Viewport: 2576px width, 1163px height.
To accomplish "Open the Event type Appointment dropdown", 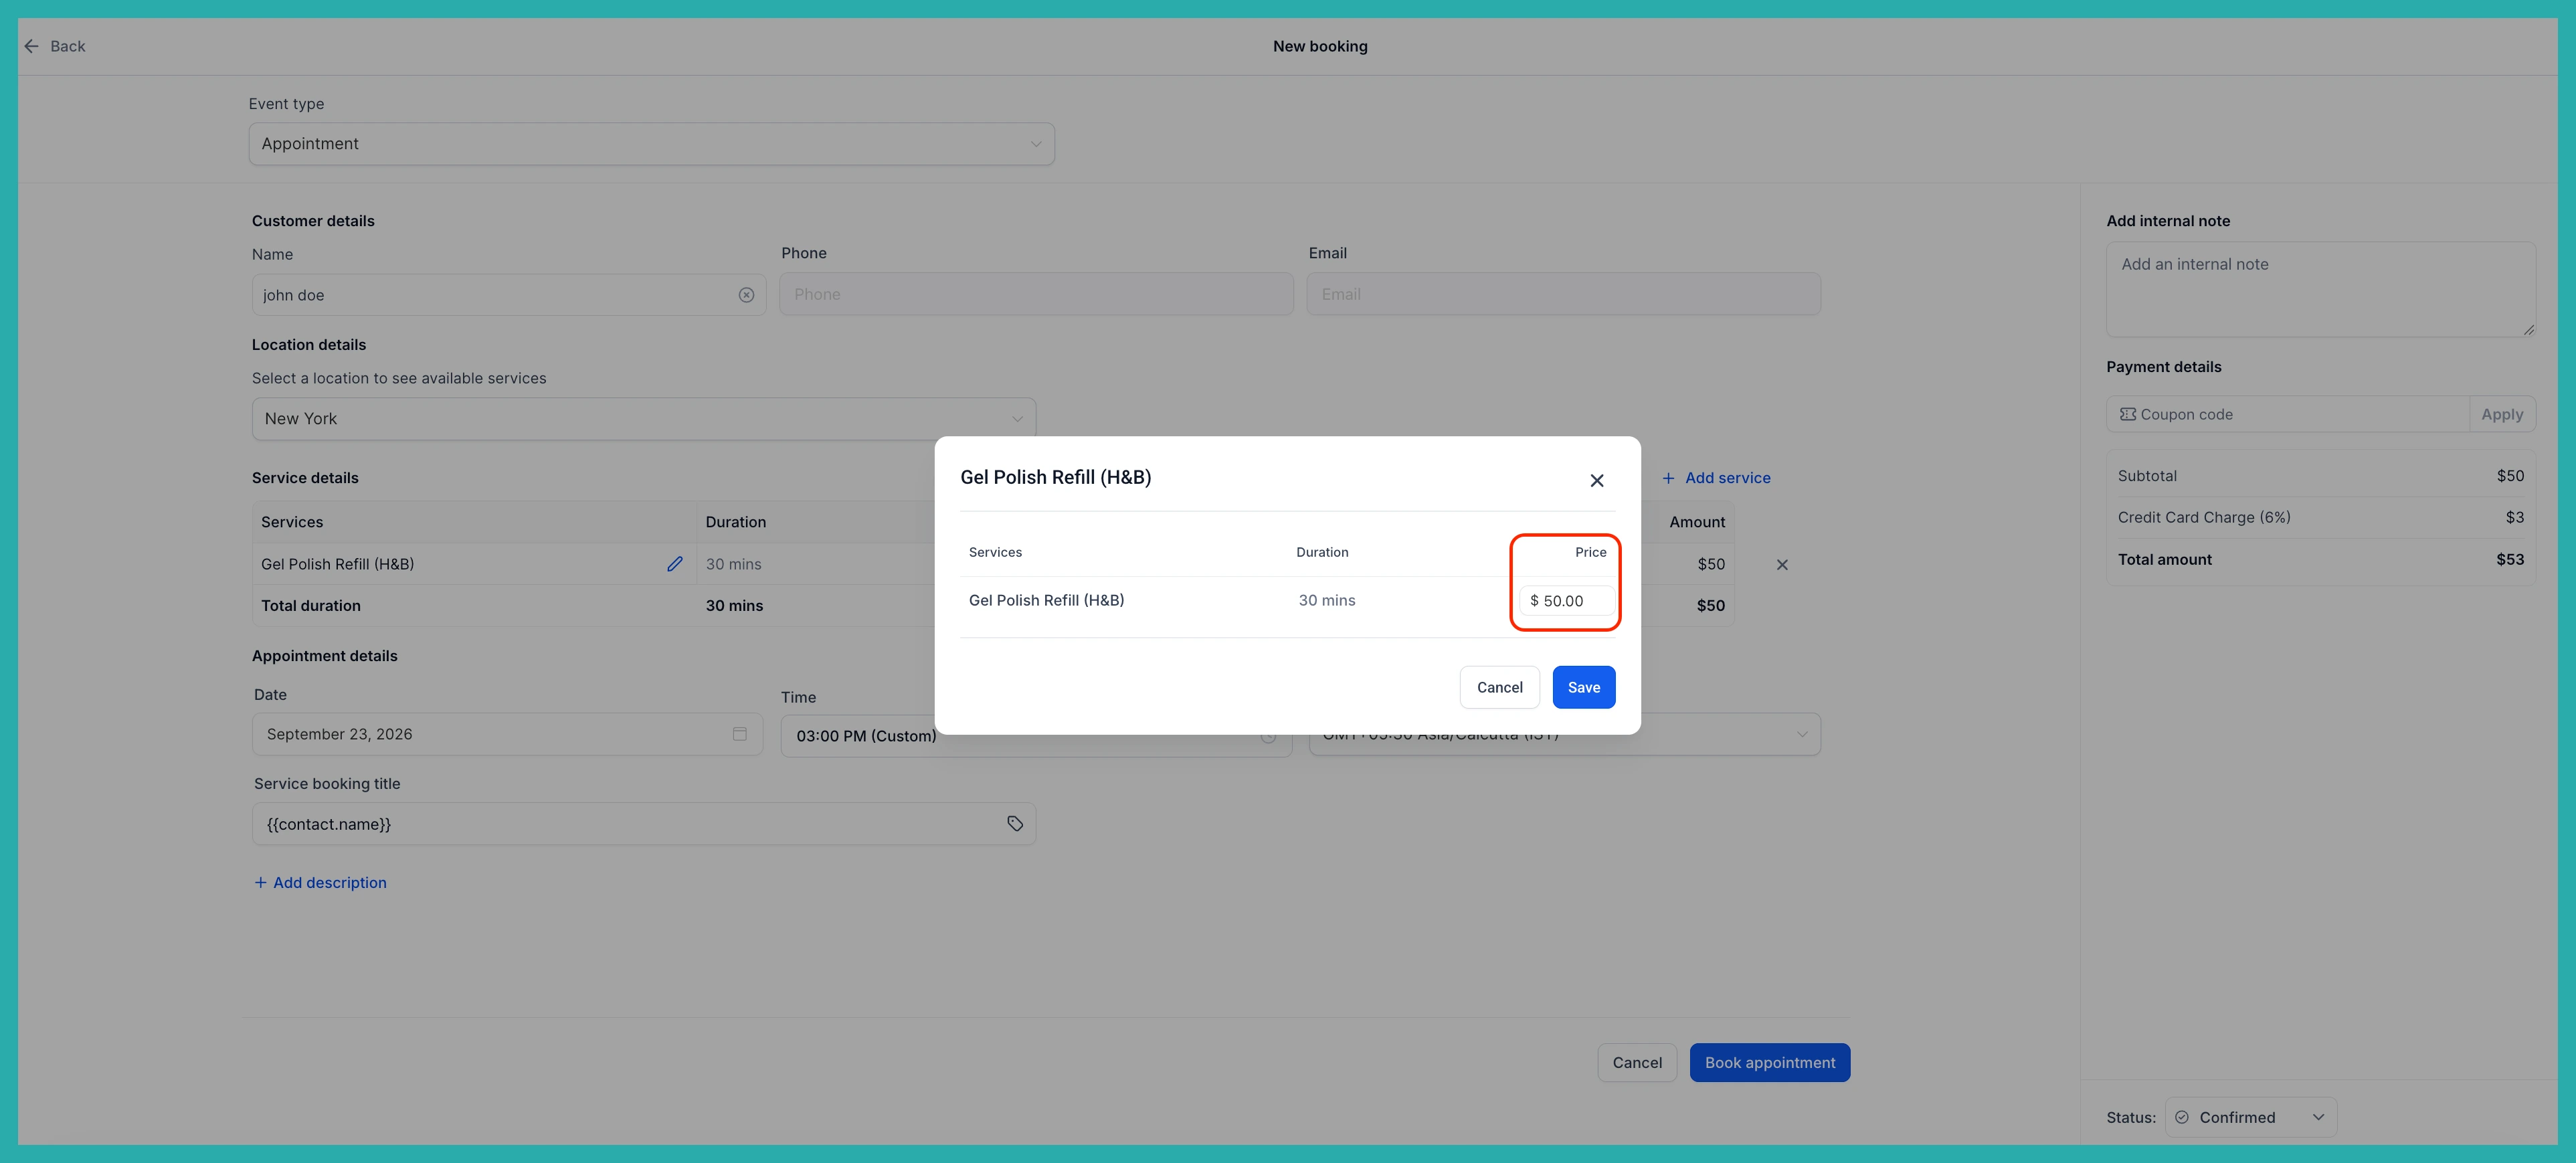I will 651,144.
